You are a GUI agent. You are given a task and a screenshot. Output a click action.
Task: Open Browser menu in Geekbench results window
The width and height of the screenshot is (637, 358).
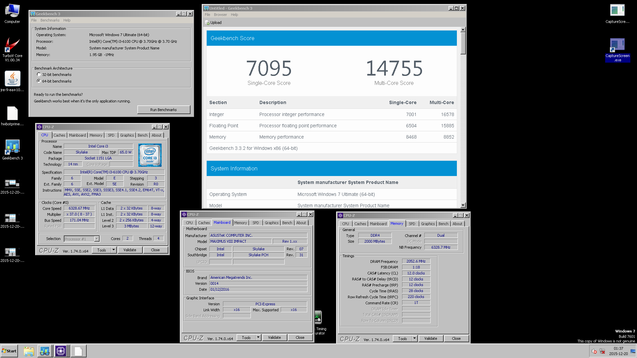coord(220,15)
